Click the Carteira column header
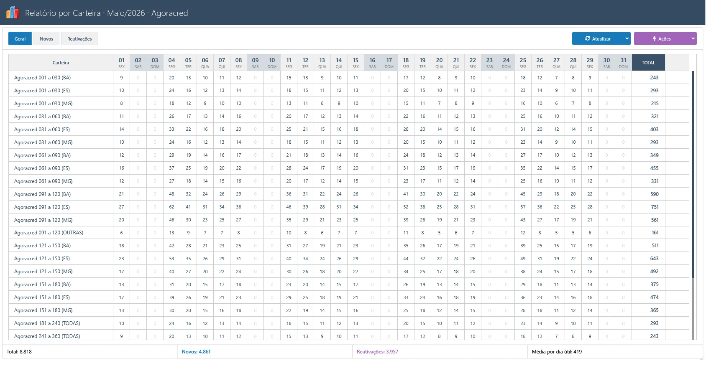711x376 pixels. [61, 63]
